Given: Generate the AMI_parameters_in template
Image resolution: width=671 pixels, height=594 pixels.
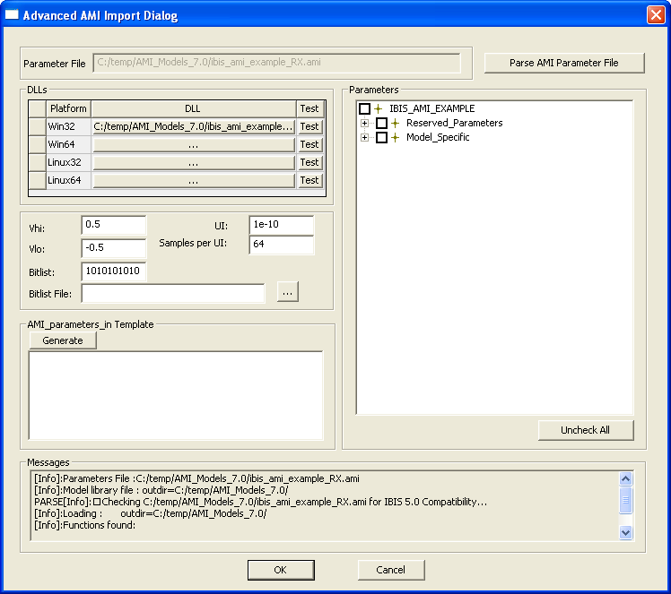Looking at the screenshot, I should (63, 340).
